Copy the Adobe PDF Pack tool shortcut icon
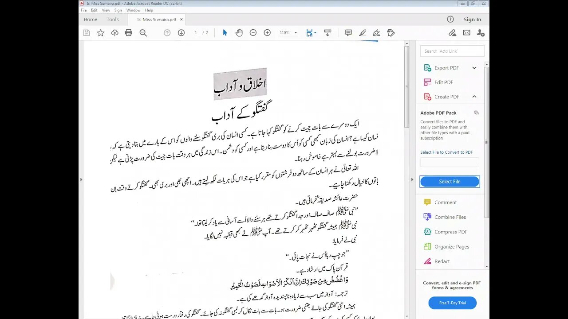The image size is (568, 319). click(x=477, y=113)
